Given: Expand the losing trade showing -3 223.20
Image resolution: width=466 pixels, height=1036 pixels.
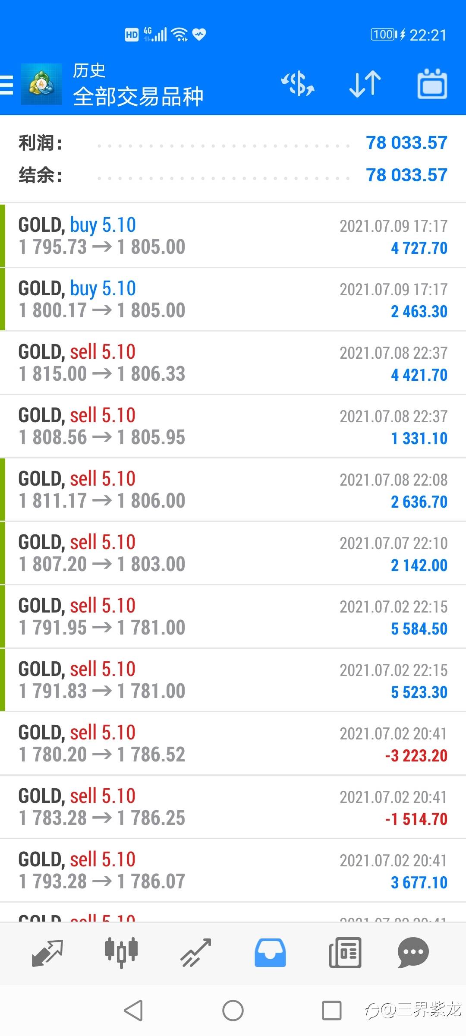Looking at the screenshot, I should 233,743.
